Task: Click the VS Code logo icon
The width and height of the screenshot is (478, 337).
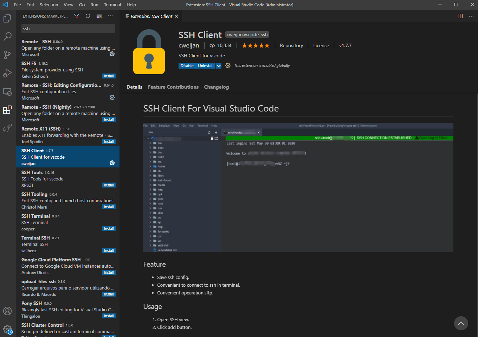Action: [5, 5]
